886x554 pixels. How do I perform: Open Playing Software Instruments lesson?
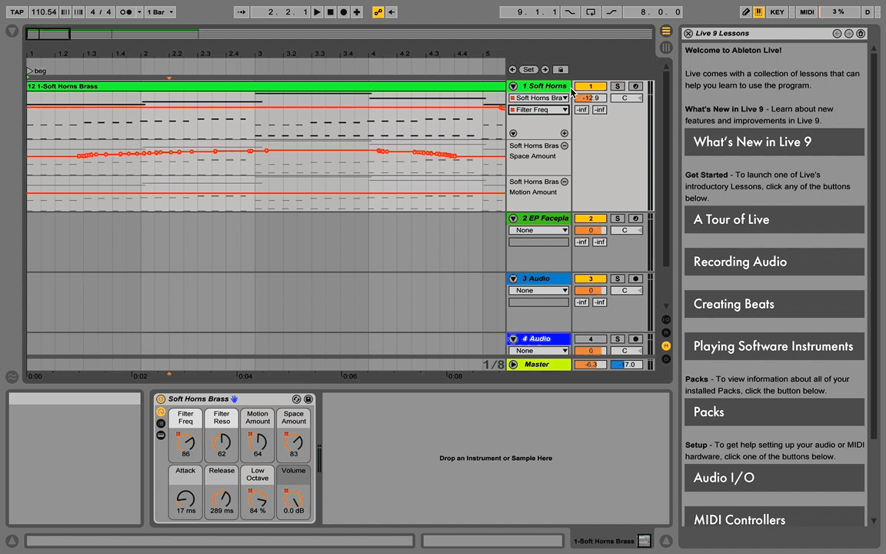774,346
